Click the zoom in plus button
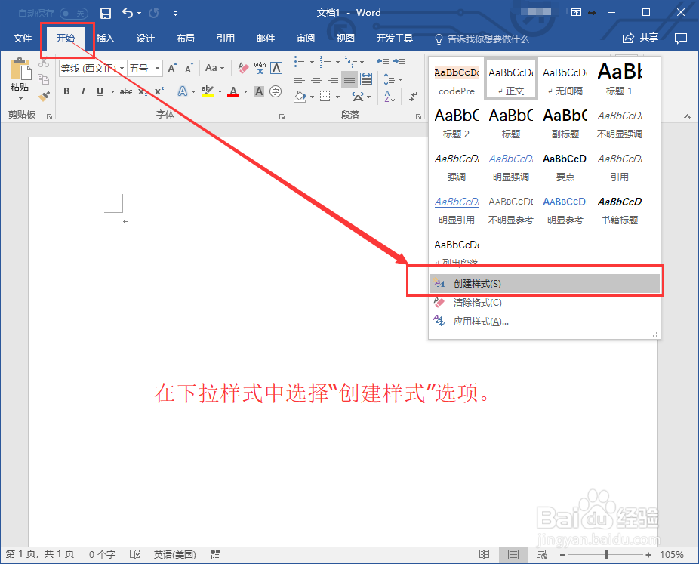This screenshot has height=564, width=699. point(648,555)
